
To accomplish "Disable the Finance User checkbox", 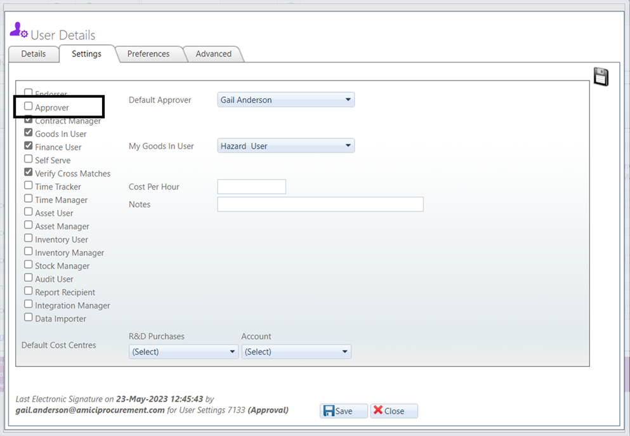I will click(x=28, y=145).
